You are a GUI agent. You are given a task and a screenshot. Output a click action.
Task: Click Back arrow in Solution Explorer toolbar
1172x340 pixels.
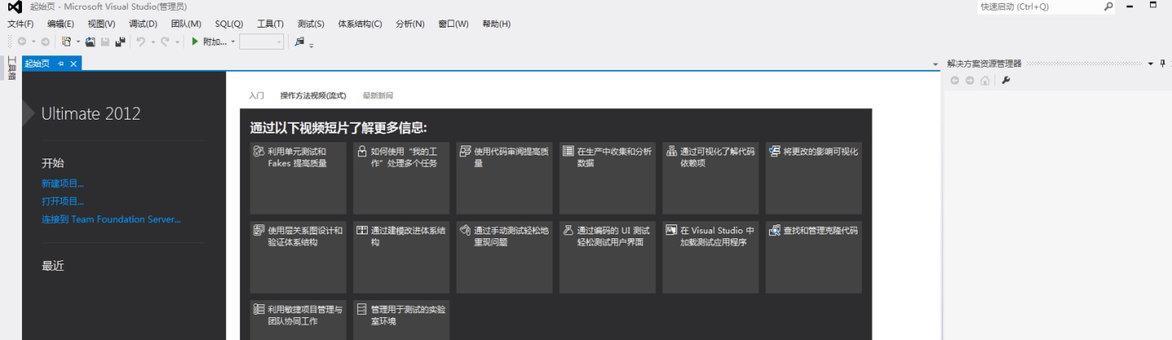click(x=956, y=81)
